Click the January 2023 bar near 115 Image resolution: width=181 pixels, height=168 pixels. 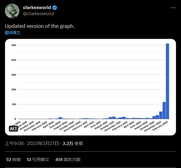[164, 110]
